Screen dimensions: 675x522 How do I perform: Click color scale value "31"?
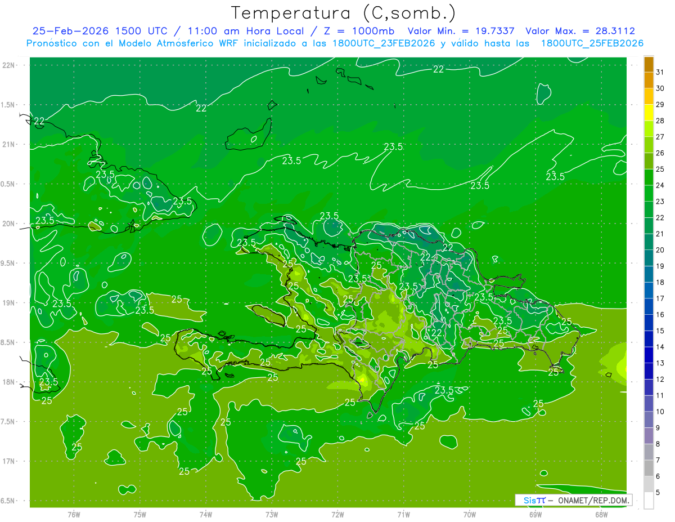pyautogui.click(x=660, y=72)
